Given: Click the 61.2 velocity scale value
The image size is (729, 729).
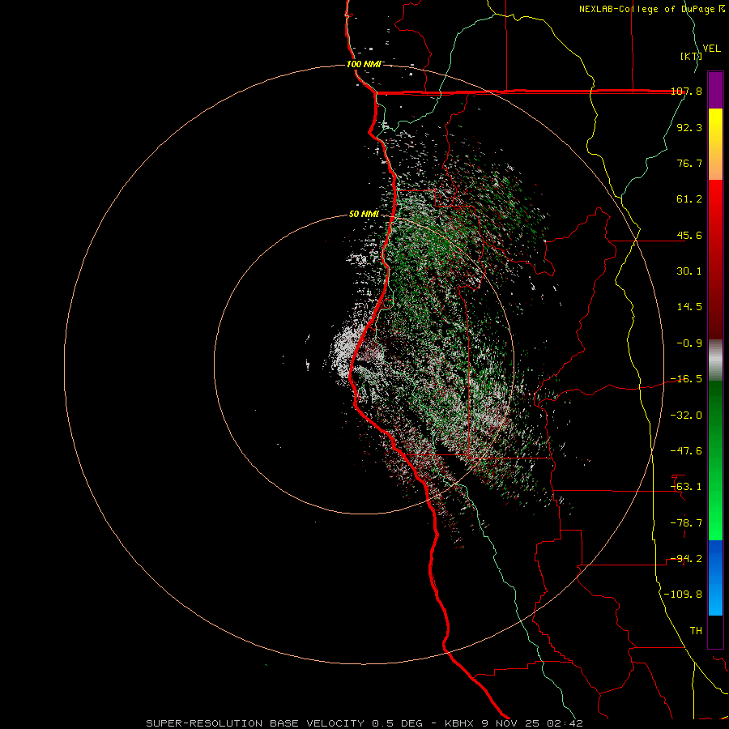Looking at the screenshot, I should pyautogui.click(x=689, y=199).
